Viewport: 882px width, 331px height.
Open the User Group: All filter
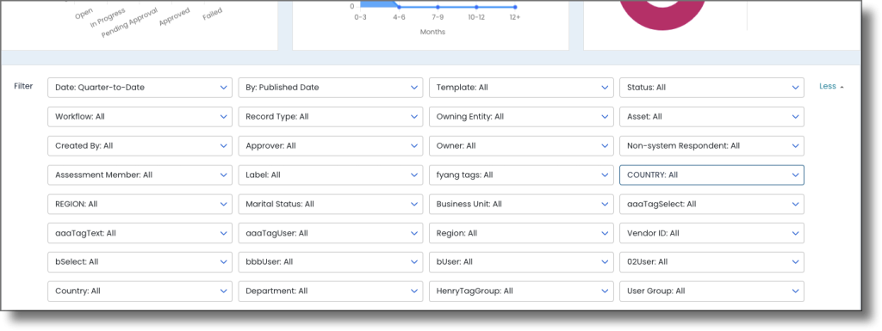pos(712,291)
